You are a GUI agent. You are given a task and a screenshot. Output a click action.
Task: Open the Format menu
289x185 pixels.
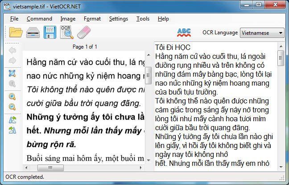pos(92,19)
